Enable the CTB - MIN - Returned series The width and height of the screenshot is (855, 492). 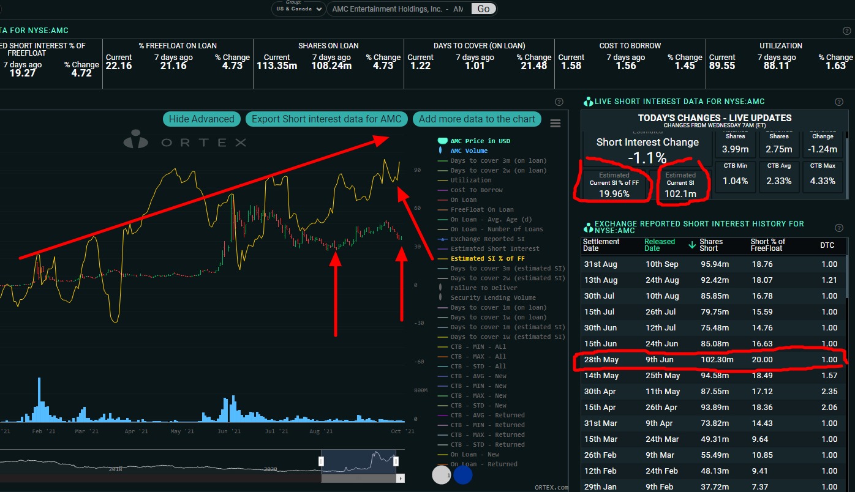[481, 425]
